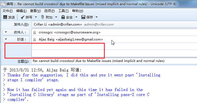Click the 拼写 spell check button
Viewport: 197px width, 103px height.
pyautogui.click(x=27, y=17)
